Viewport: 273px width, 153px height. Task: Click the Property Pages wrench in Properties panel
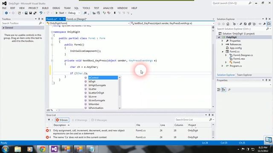[229, 90]
